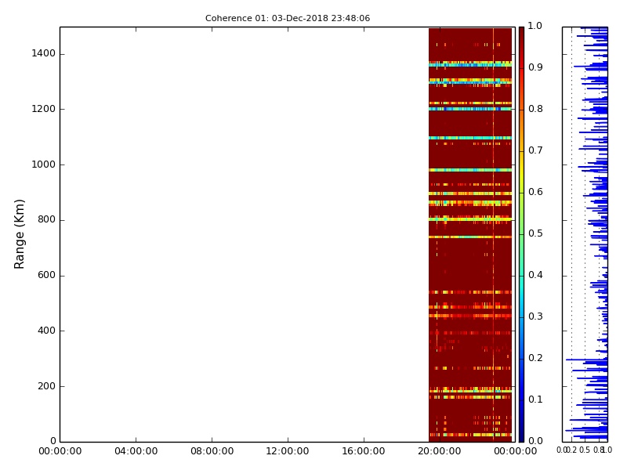
Task: Click the colorbar 0.2 label
Action: coord(535,359)
